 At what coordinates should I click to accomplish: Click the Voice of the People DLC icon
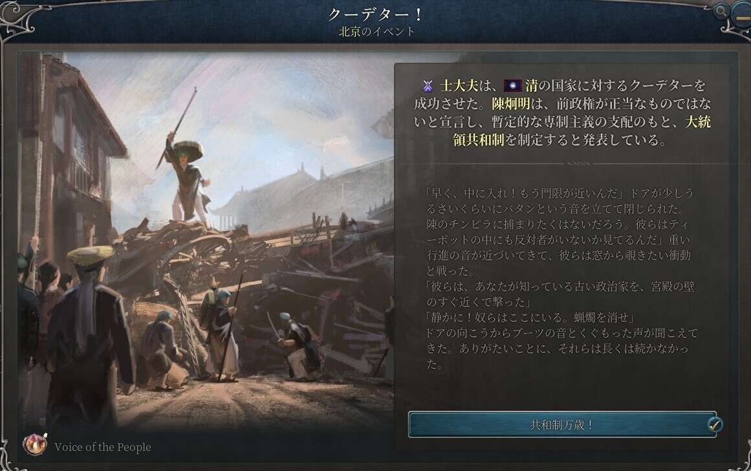[x=35, y=444]
